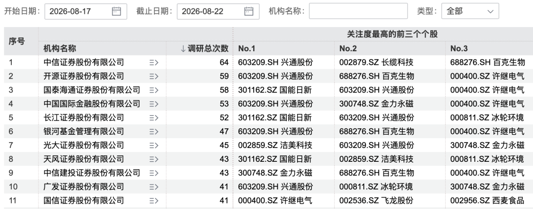Open calendar picker for end date
This screenshot has height=209, width=533.
pyautogui.click(x=248, y=11)
